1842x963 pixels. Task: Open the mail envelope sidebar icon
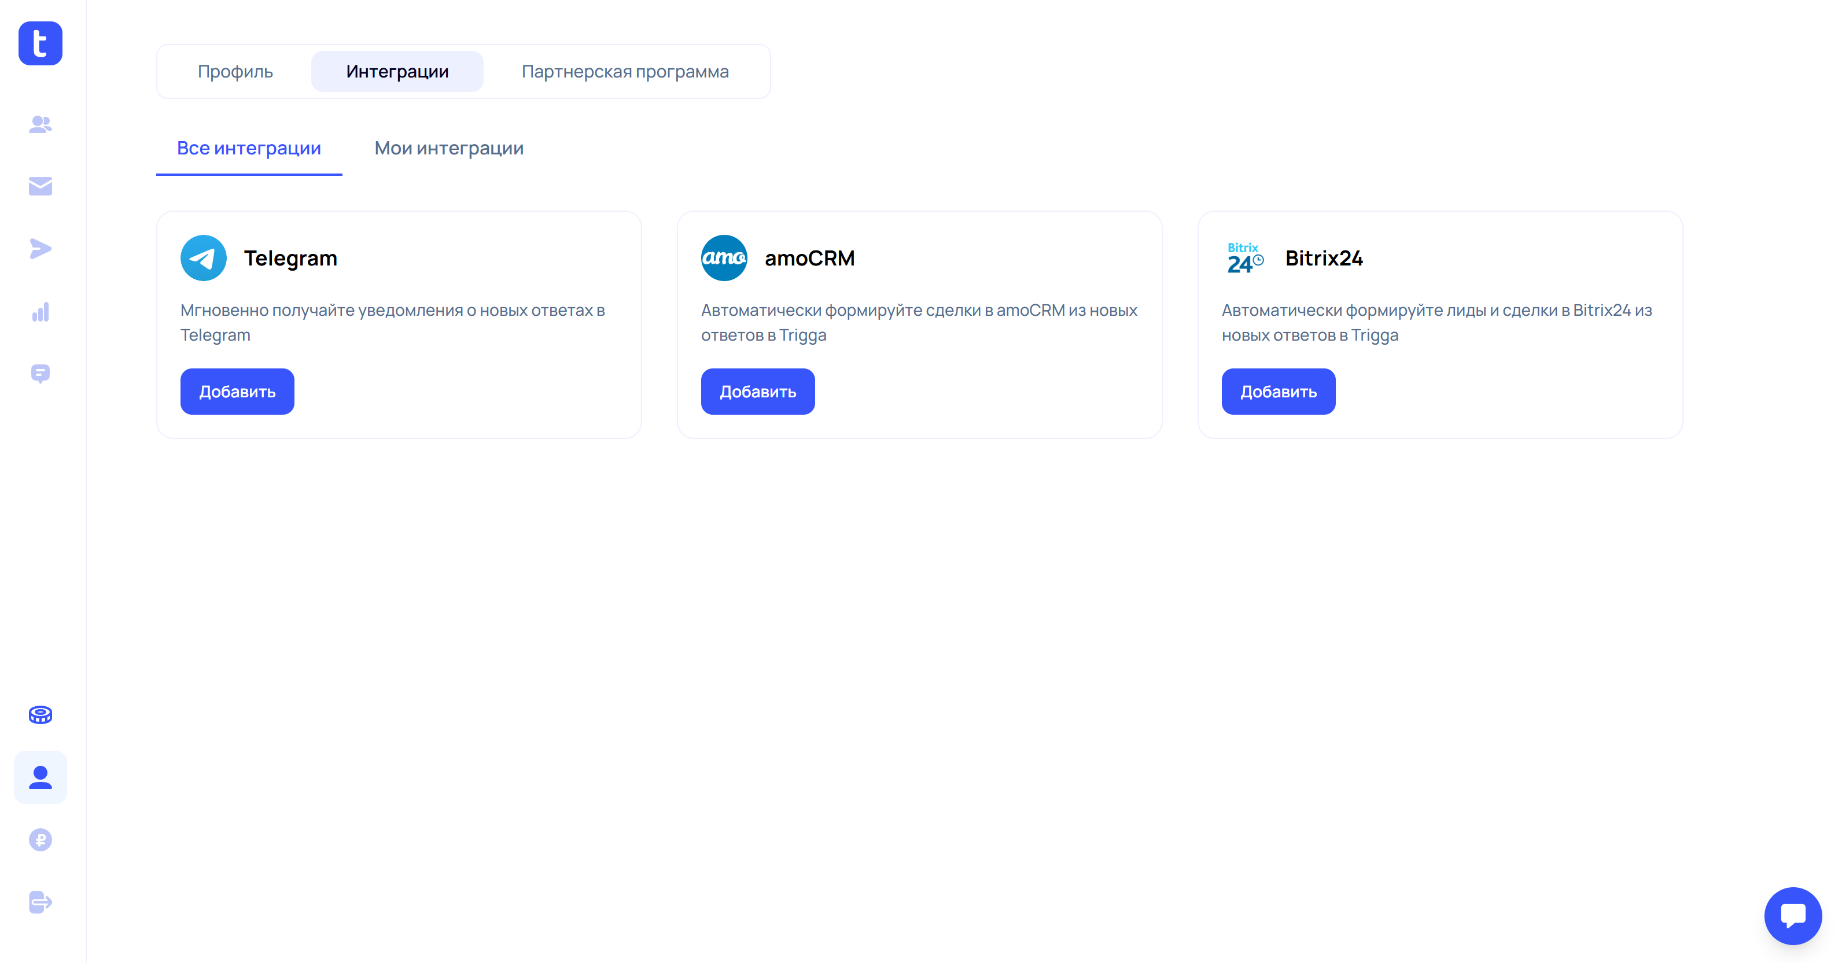(x=40, y=187)
